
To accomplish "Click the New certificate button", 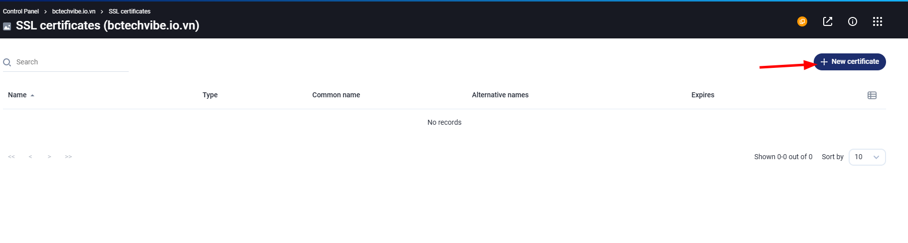I will pyautogui.click(x=850, y=62).
